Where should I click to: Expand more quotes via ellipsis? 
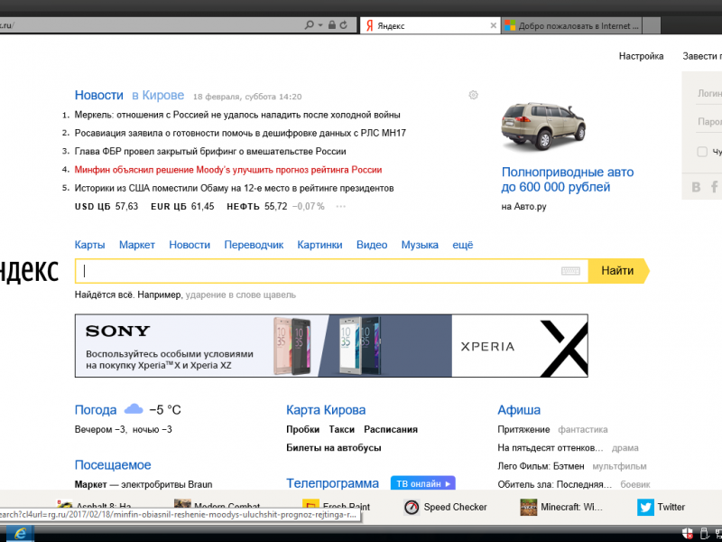pyautogui.click(x=341, y=207)
